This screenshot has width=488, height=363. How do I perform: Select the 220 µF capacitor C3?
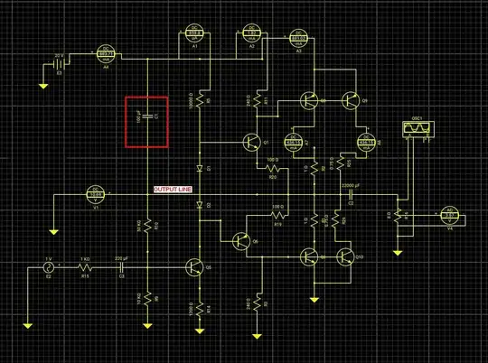(x=122, y=267)
